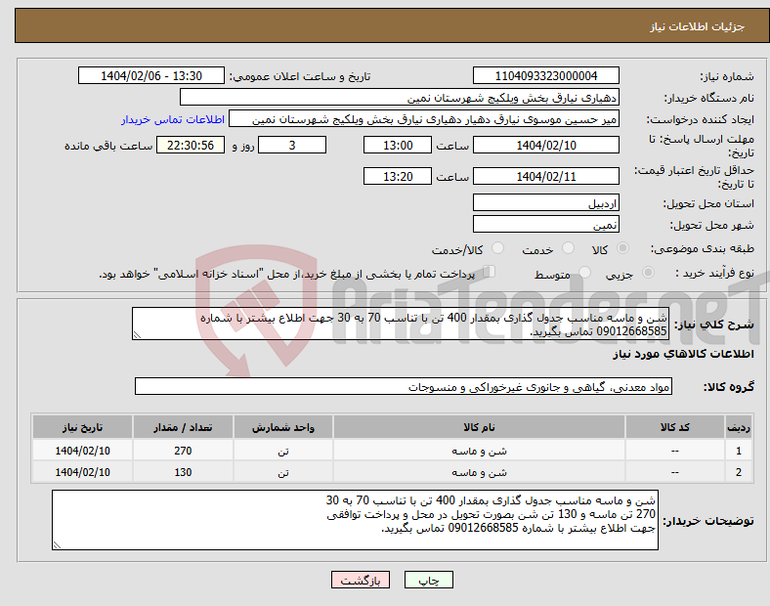Click شن و ماسه in row 1
770x606 pixels.
479,451
